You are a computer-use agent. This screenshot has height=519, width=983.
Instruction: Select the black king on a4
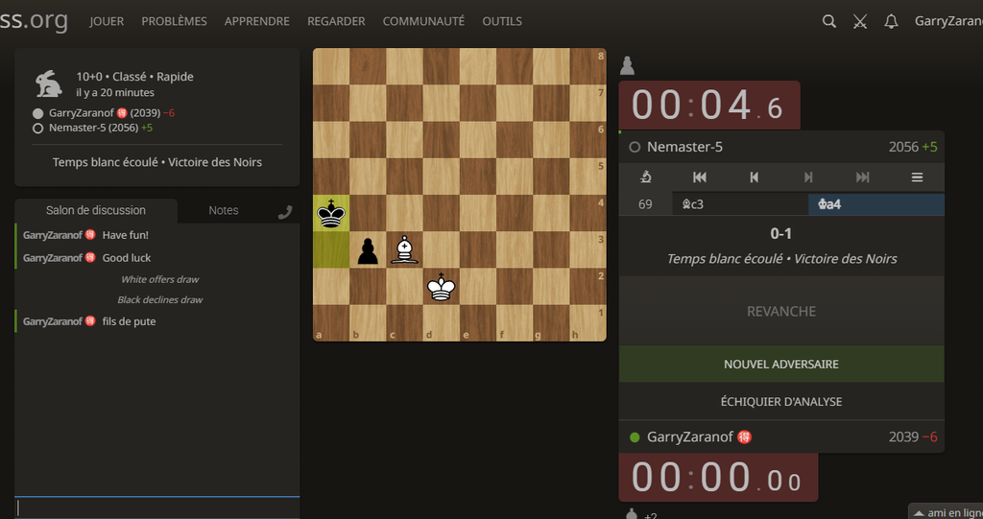tap(331, 213)
